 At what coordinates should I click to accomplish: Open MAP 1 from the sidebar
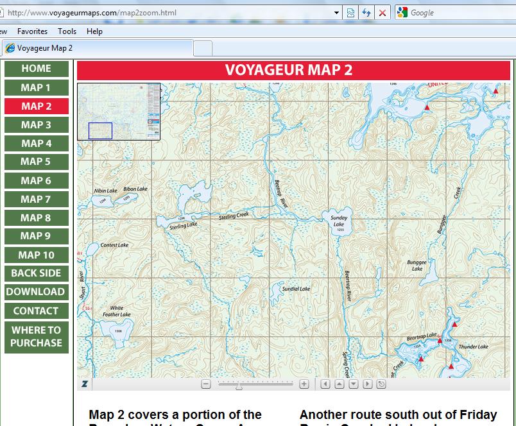37,87
